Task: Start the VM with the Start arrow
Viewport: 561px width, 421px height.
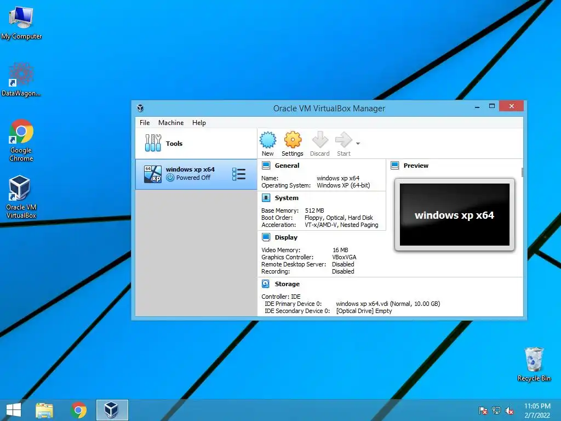Action: pos(344,140)
